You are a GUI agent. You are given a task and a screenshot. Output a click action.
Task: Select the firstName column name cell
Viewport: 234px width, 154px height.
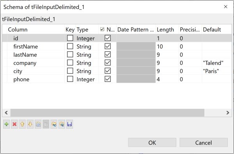coord(36,46)
